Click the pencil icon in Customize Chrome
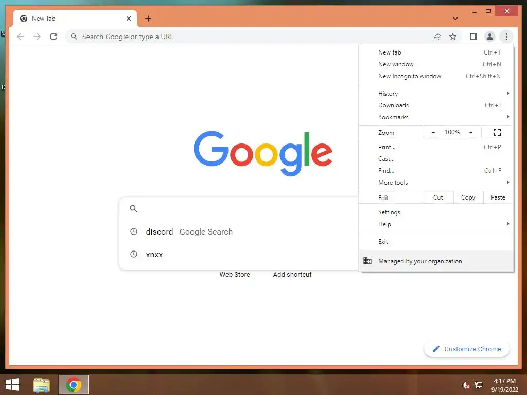Screen dimensions: 527x395 point(436,349)
